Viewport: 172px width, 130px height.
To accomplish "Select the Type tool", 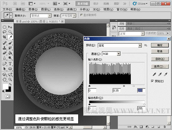I will coord(10,64).
